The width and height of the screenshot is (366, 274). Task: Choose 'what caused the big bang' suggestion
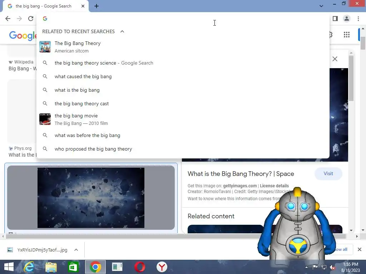(x=183, y=76)
